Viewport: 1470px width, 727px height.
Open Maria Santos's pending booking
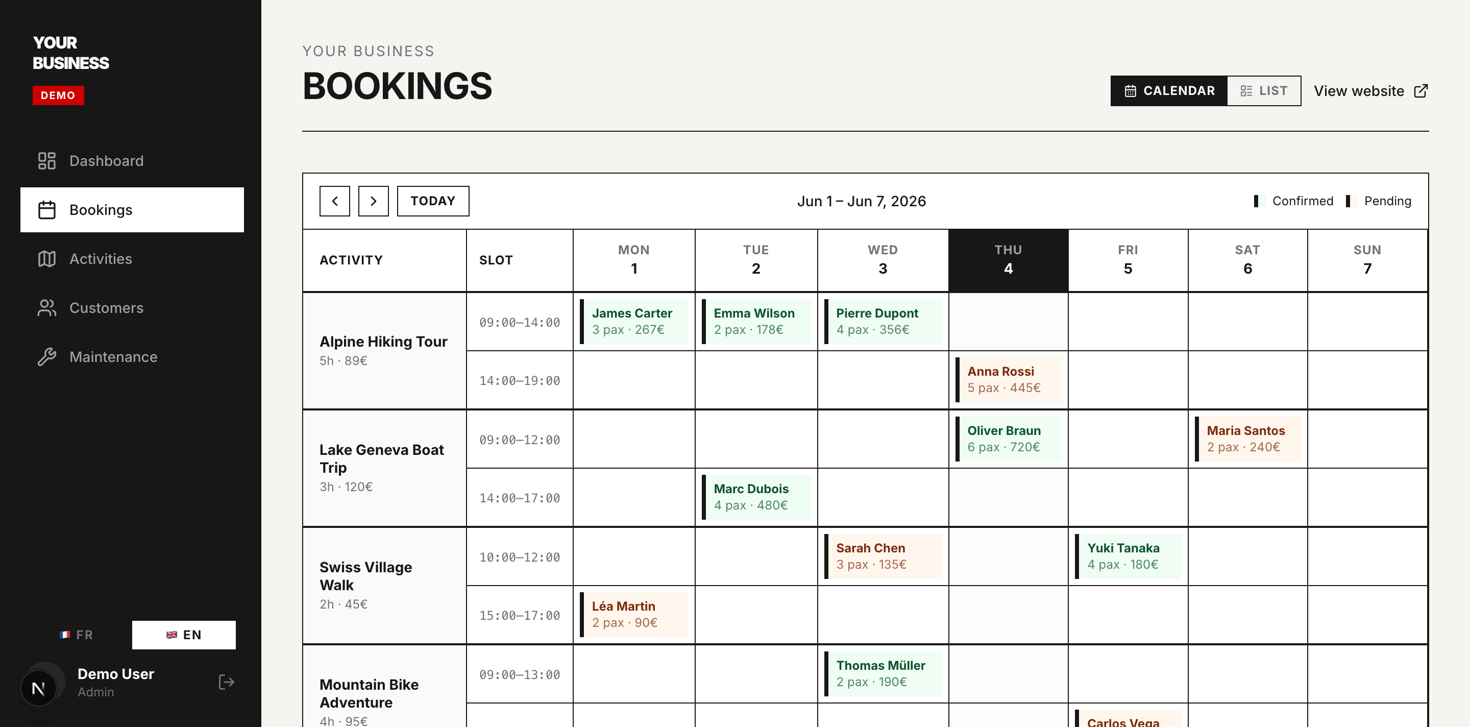pyautogui.click(x=1247, y=439)
